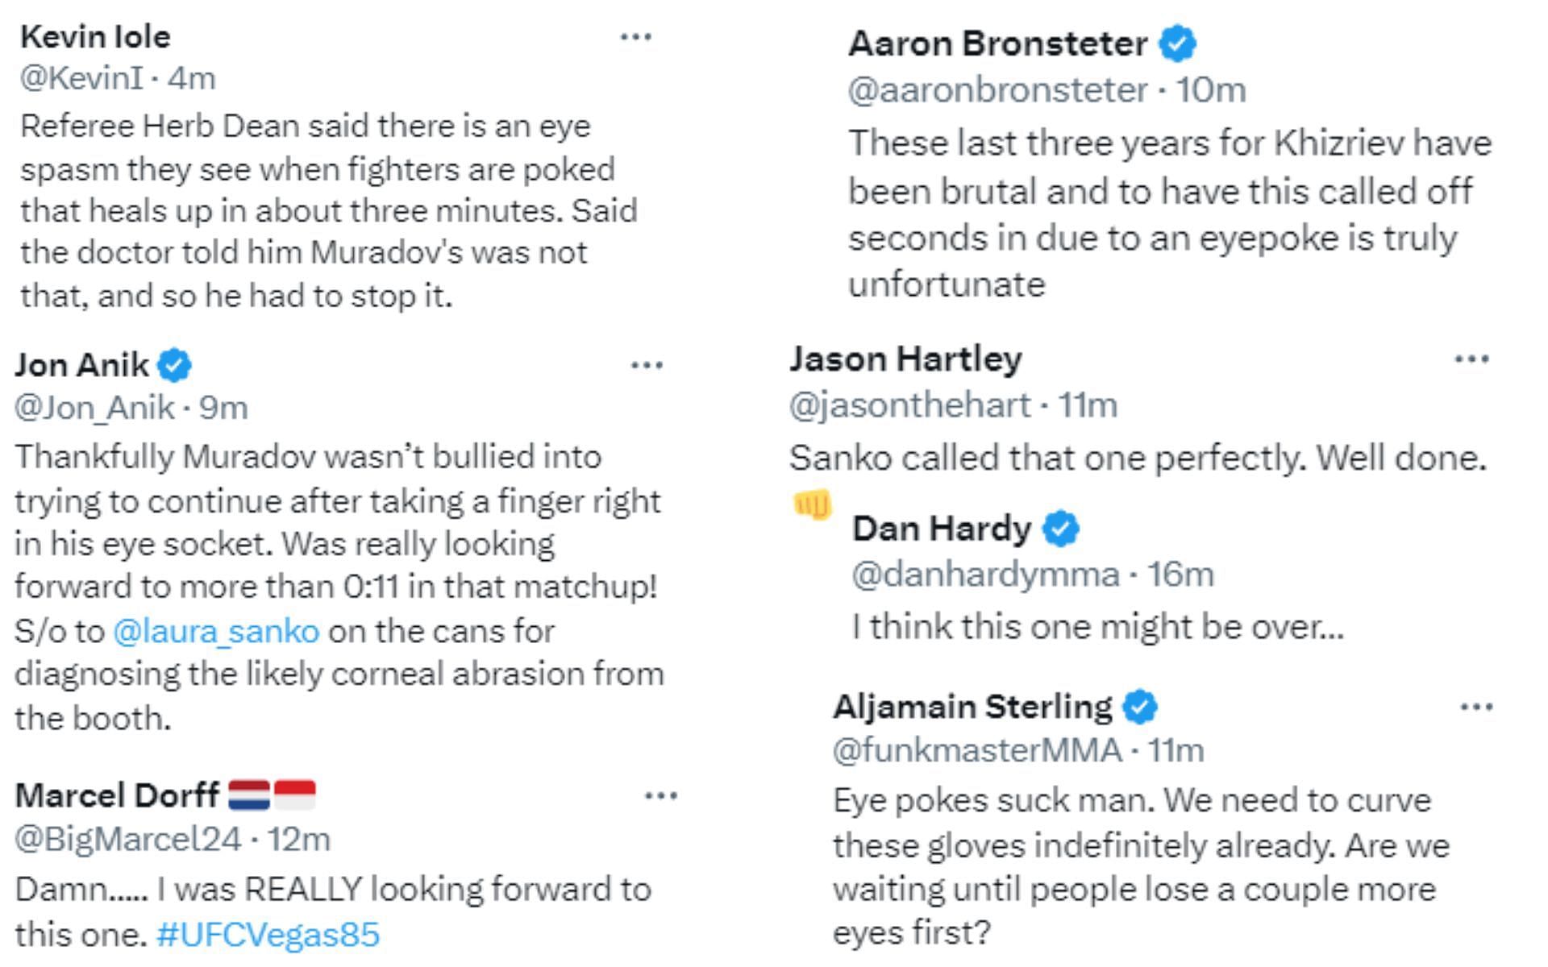This screenshot has height=967, width=1548.
Task: Click Jon Anik's verified badge
Action: click(x=174, y=365)
